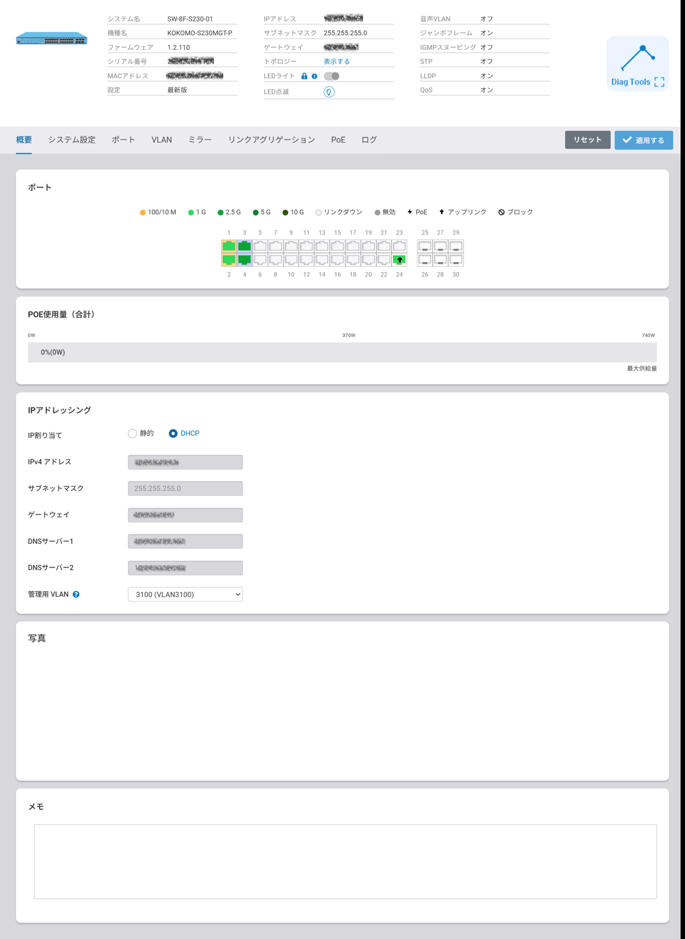685x939 pixels.
Task: Click inside the メモ text area
Action: pyautogui.click(x=345, y=861)
